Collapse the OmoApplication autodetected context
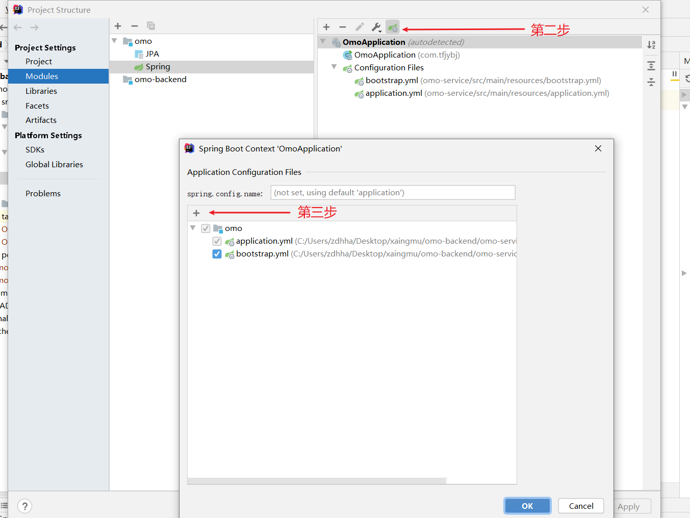 (323, 41)
